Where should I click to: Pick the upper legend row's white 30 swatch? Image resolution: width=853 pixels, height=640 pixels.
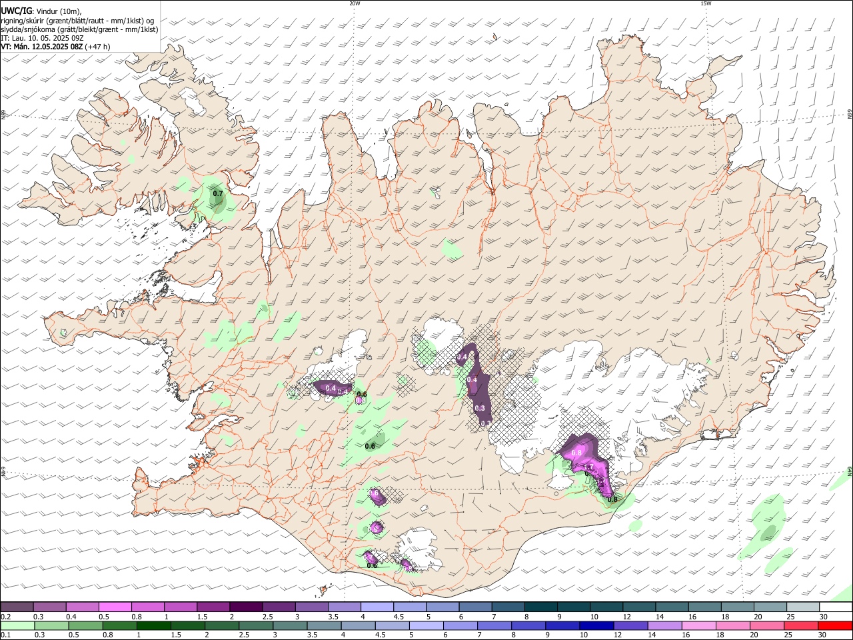click(x=836, y=607)
